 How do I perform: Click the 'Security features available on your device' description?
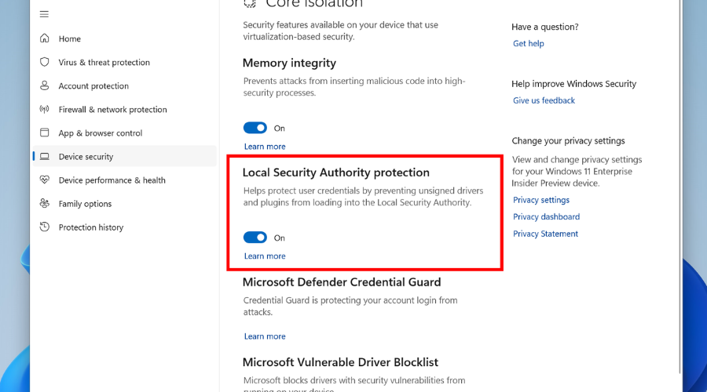point(340,31)
